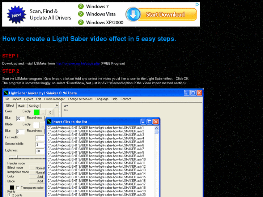The width and height of the screenshot is (263, 197).
Task: Enable the Transparent color checkbox
Action: pos(18,188)
